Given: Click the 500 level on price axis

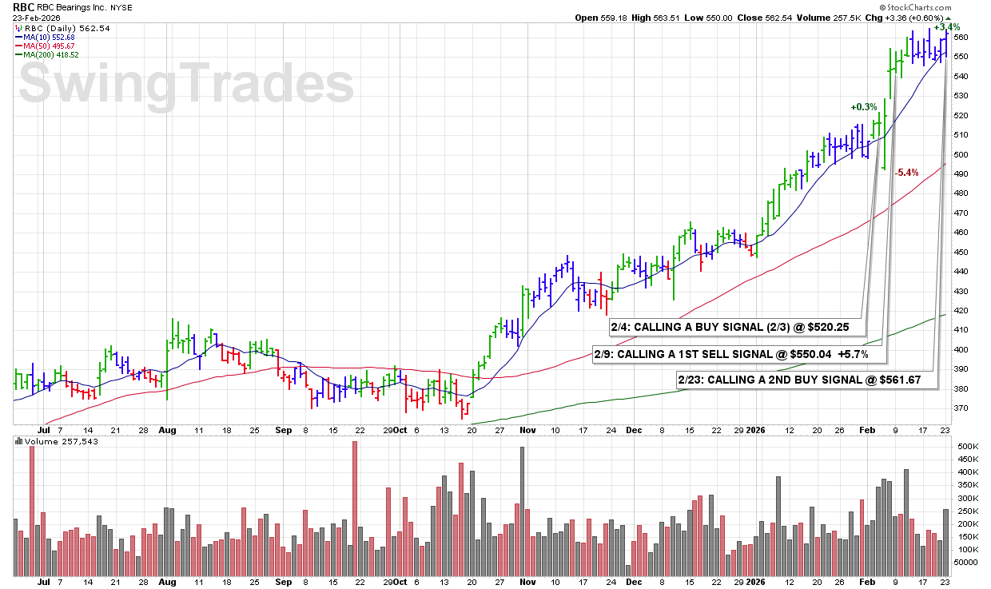Looking at the screenshot, I should (961, 155).
